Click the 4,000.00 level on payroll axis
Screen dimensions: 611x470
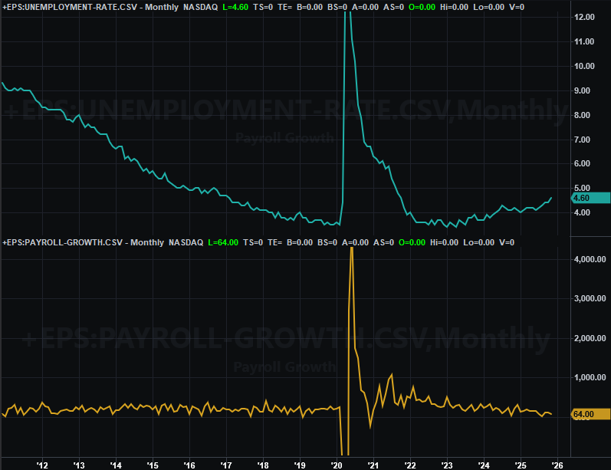click(590, 259)
